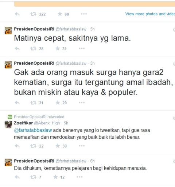The image size is (175, 187).
Task: Open @farhatabbaslaw mention in Zoelfikar's tweet
Action: 33,130
